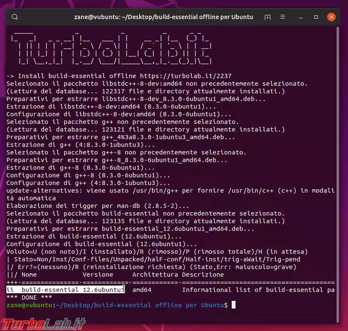
Task: Open a new terminal tab
Action: click(267, 17)
